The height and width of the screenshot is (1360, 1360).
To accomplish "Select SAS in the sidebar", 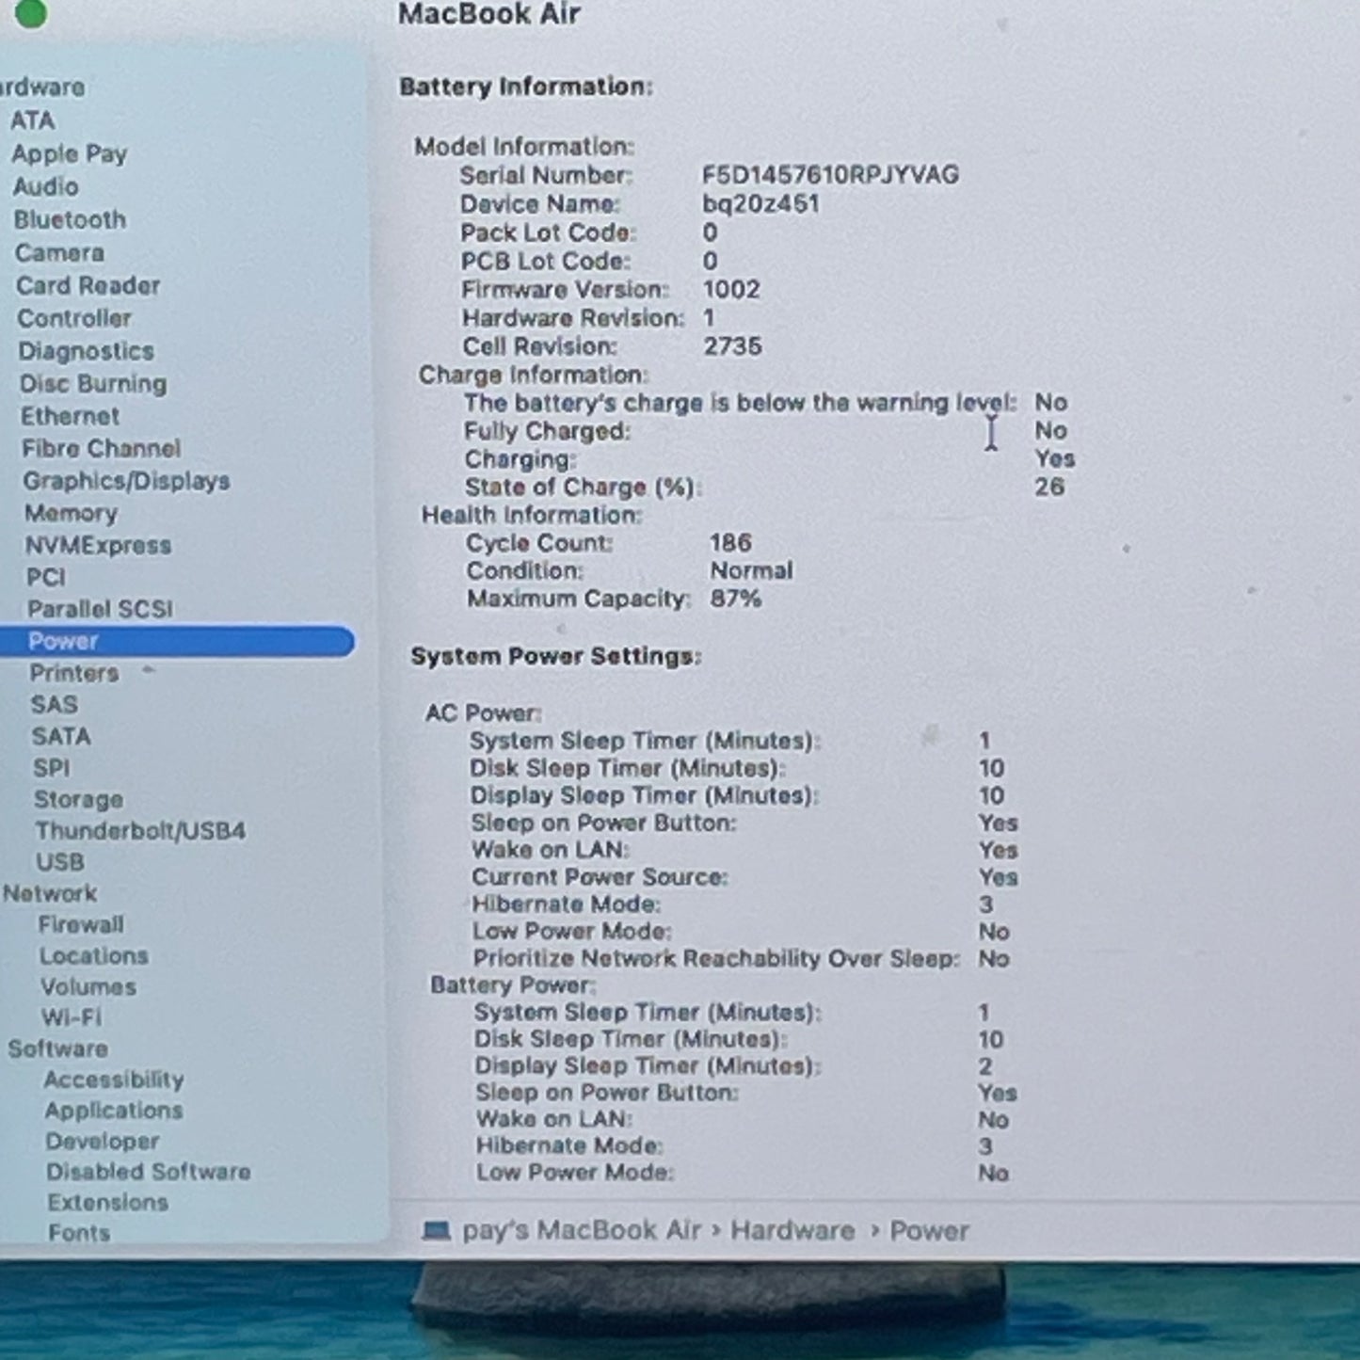I will [x=55, y=704].
